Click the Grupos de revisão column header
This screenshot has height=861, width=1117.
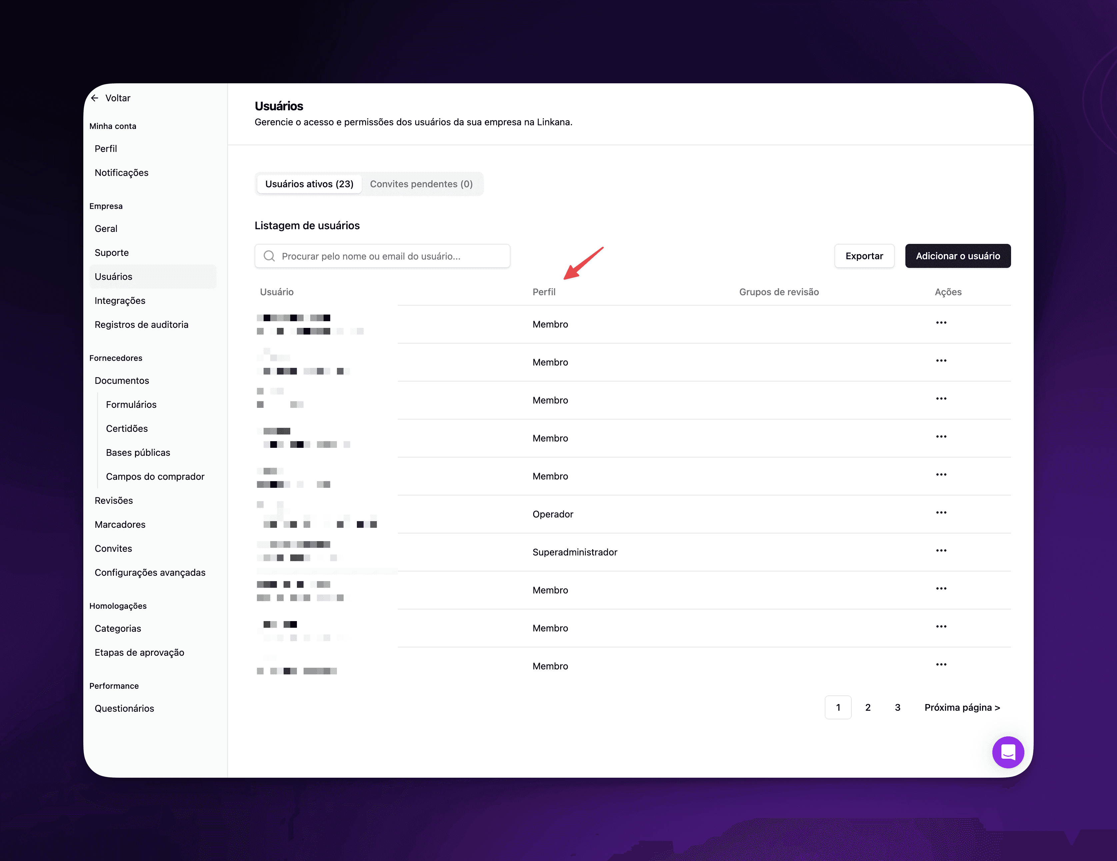click(x=779, y=292)
